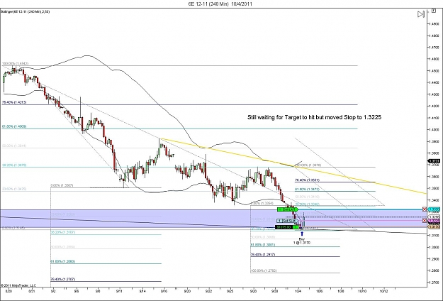Click Fibonacci label '76.40% (1.4213)'
This screenshot has width=443, height=301.
click(14, 102)
